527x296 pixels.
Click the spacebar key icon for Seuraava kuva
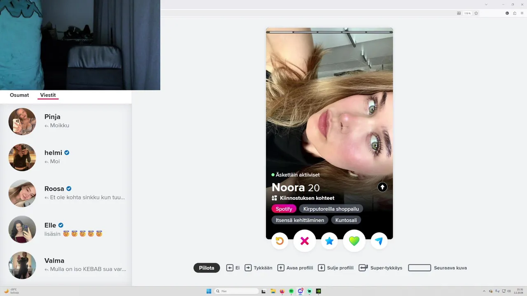420,268
